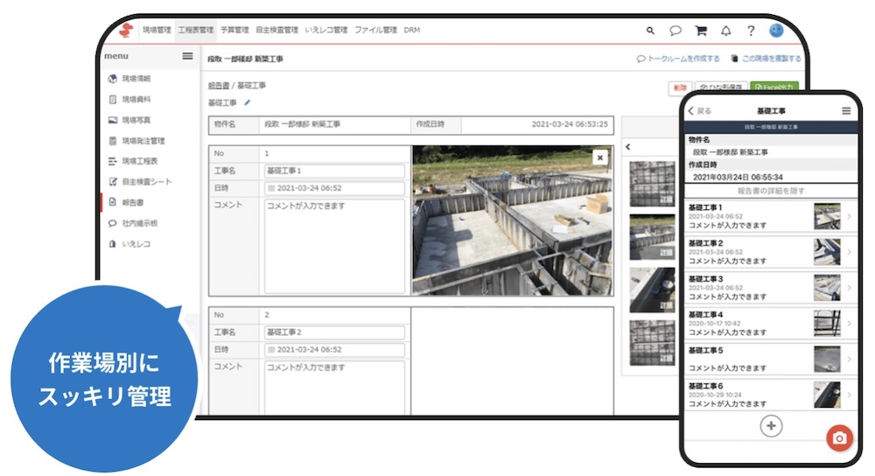Click the 日時 field in report No 2
This screenshot has width=875, height=476.
334,350
